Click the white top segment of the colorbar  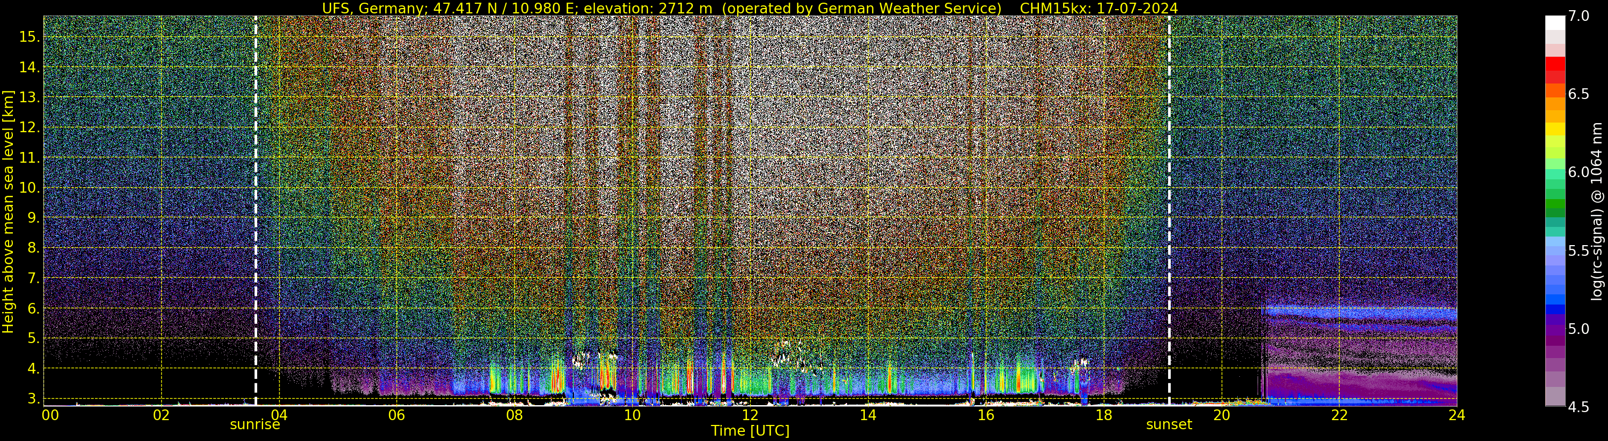[1555, 22]
